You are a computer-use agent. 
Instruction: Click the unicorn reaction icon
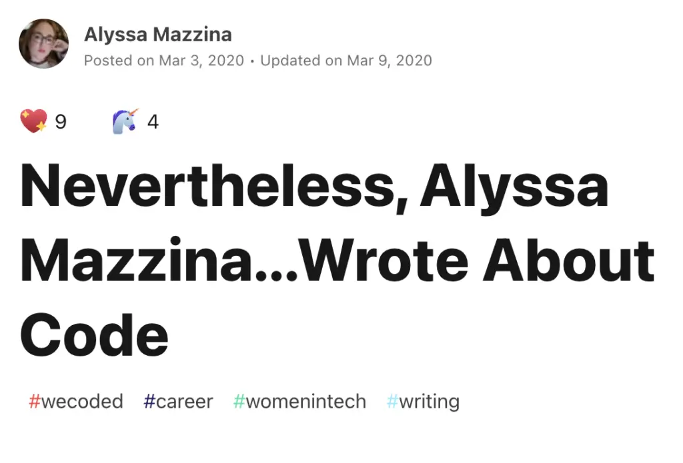(125, 121)
